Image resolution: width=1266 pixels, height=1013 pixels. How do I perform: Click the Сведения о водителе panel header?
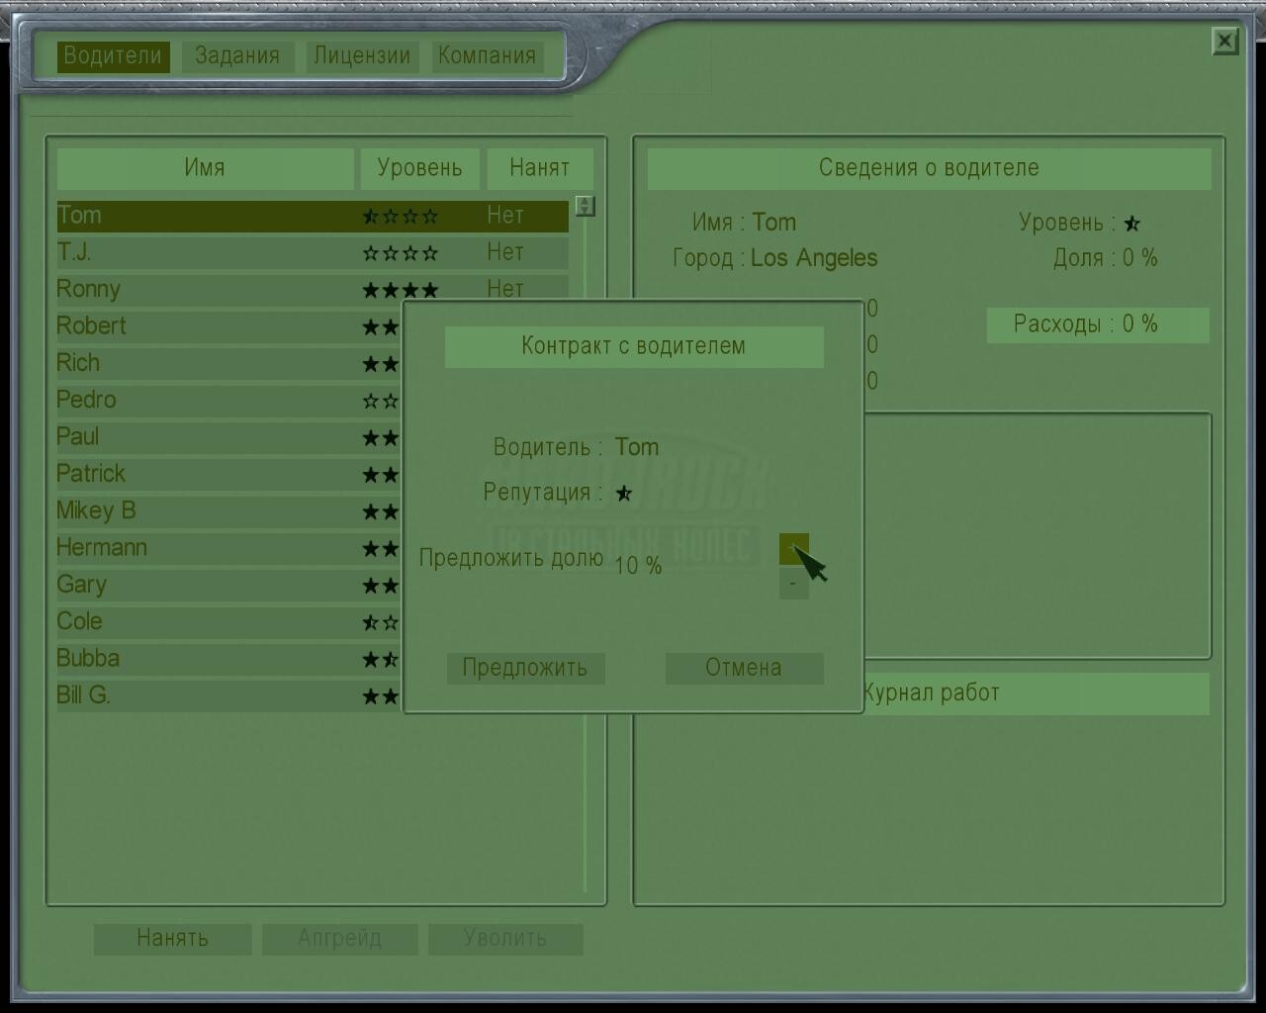[929, 169]
